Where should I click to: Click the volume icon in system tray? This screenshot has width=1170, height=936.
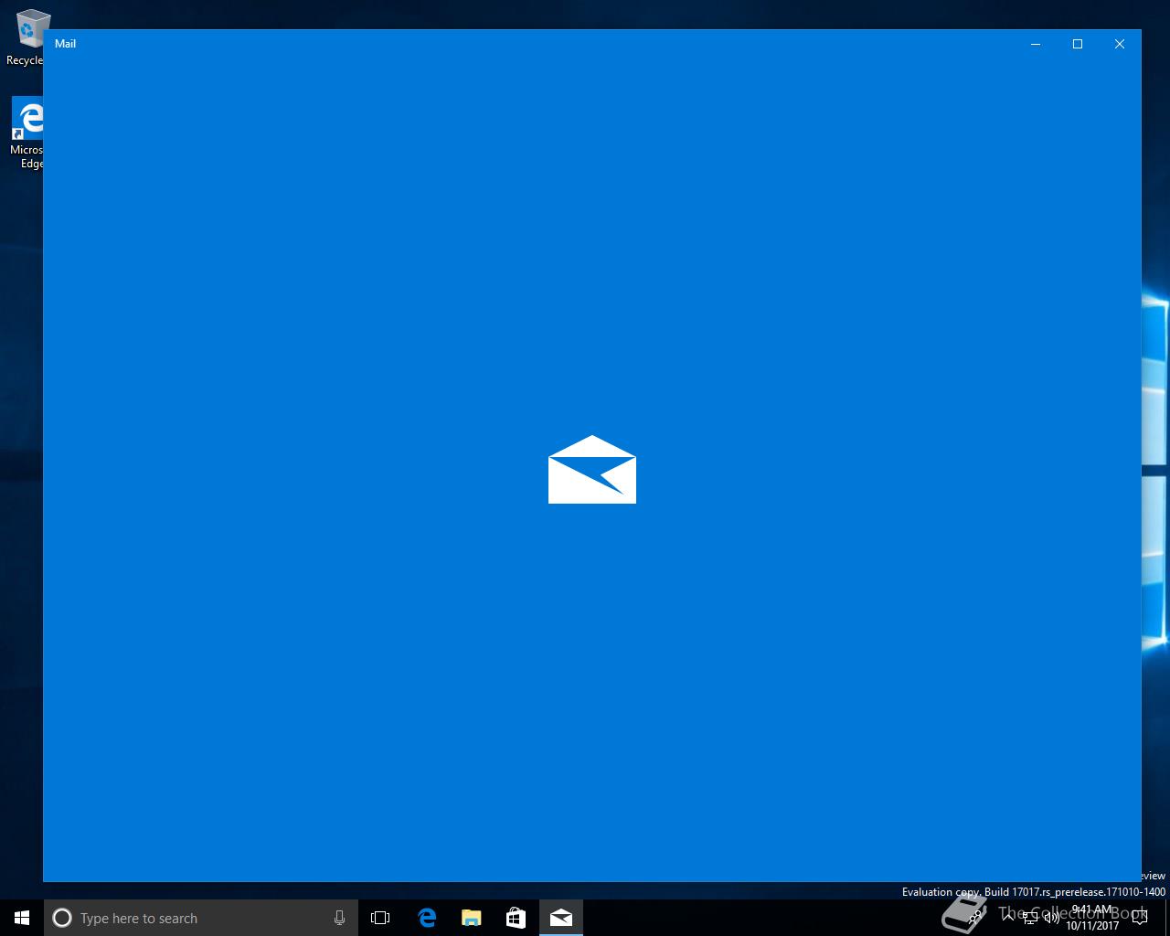[1052, 918]
